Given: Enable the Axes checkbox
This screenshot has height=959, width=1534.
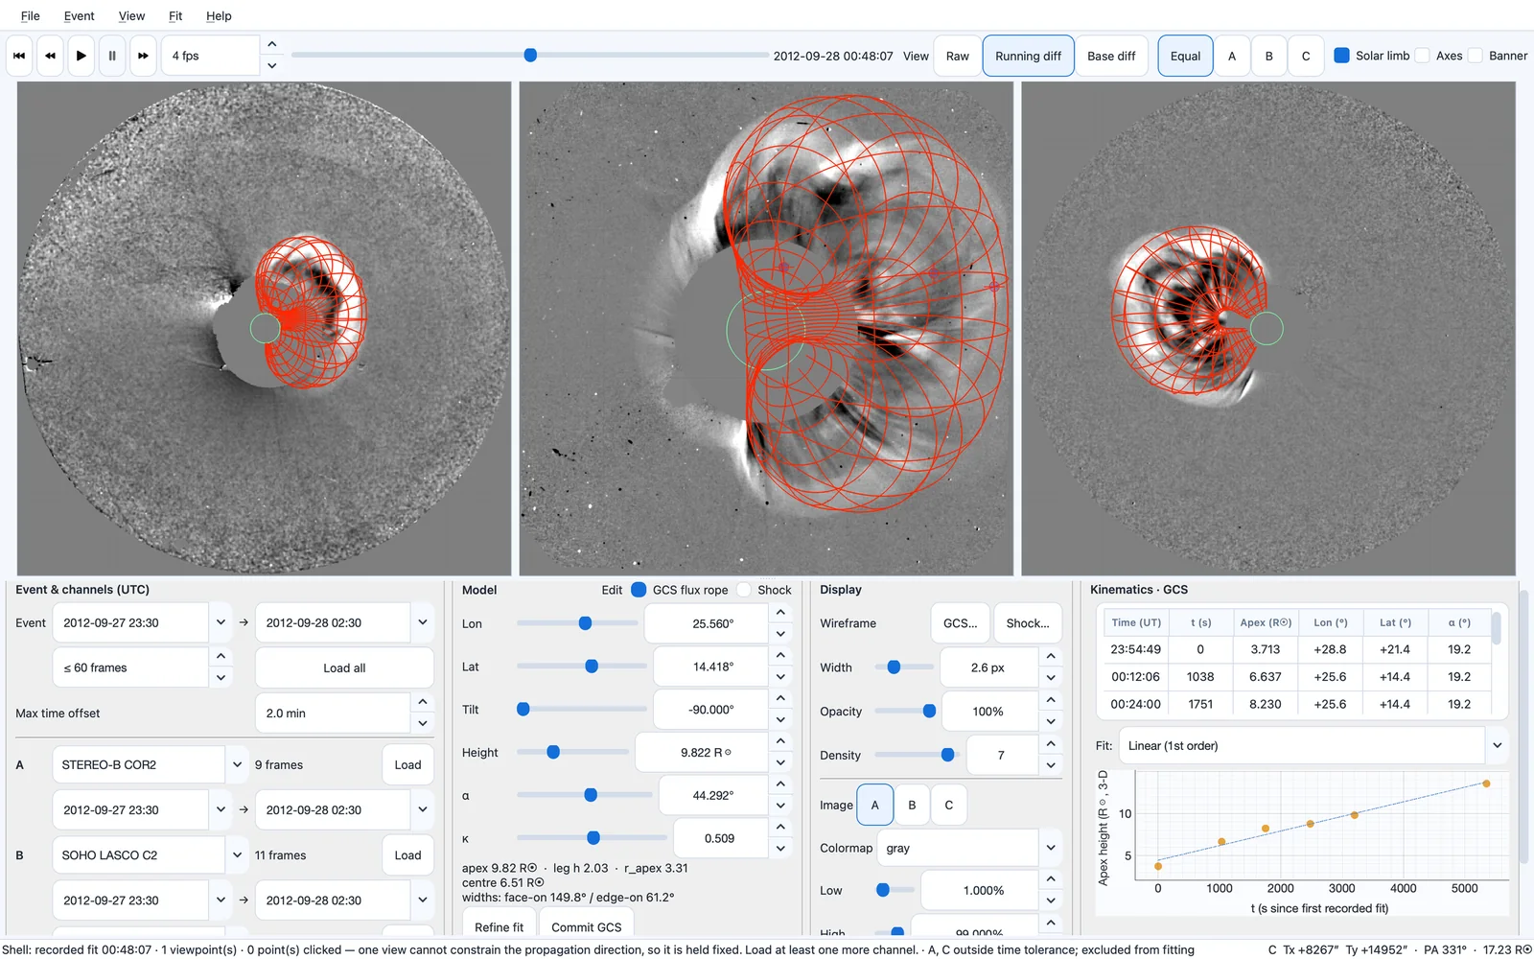Looking at the screenshot, I should [1423, 56].
